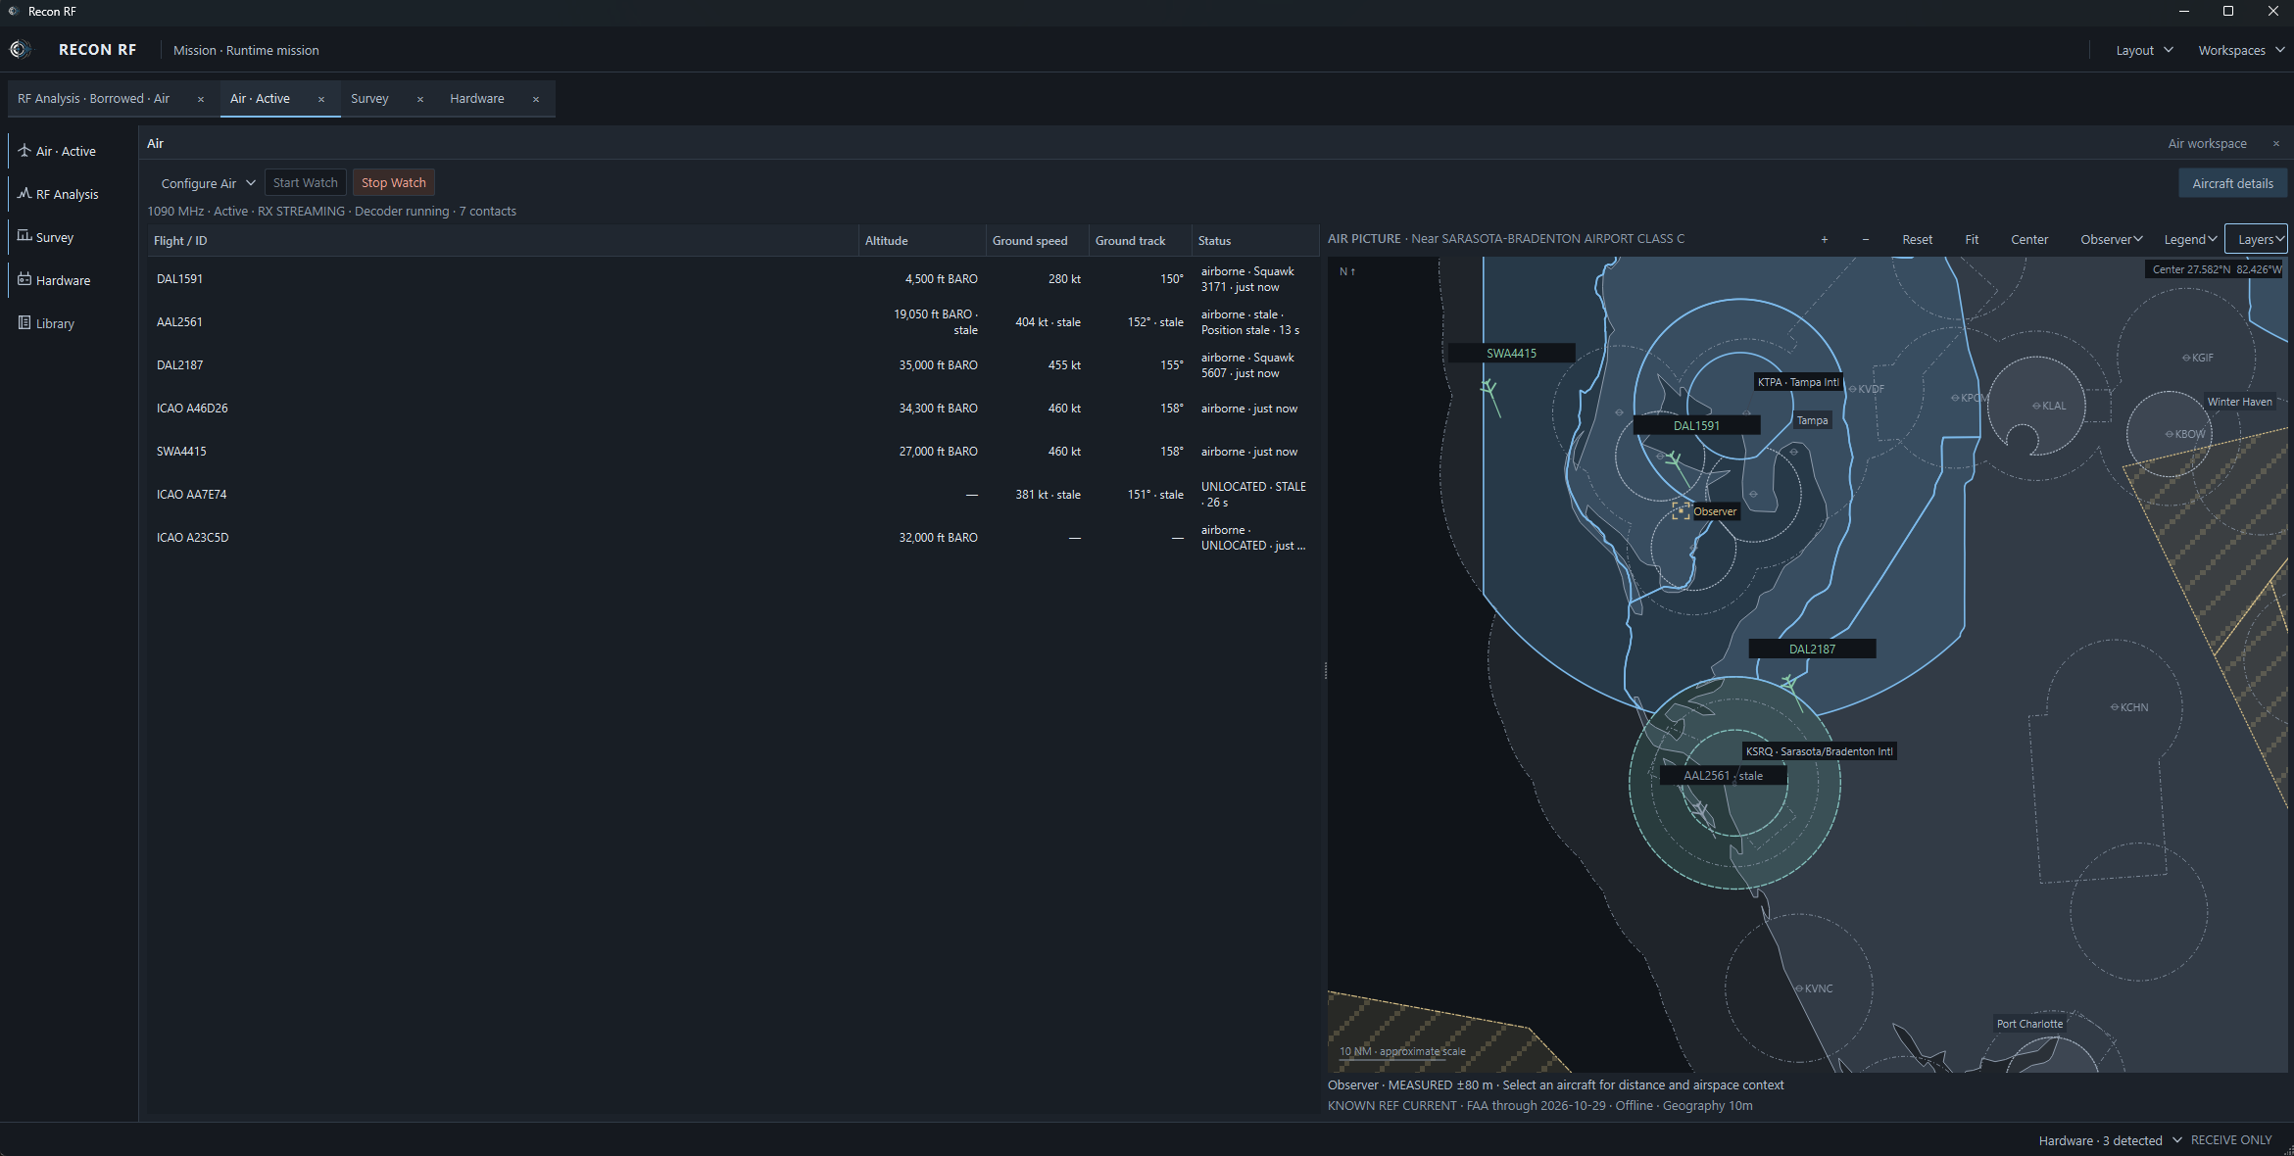This screenshot has width=2294, height=1156.
Task: Close the Hardware tab
Action: coord(536,99)
